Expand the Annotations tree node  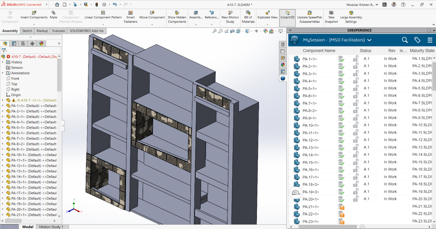[3, 73]
